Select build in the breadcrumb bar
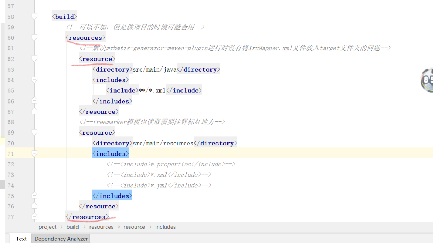Image resolution: width=433 pixels, height=243 pixels. click(x=73, y=227)
